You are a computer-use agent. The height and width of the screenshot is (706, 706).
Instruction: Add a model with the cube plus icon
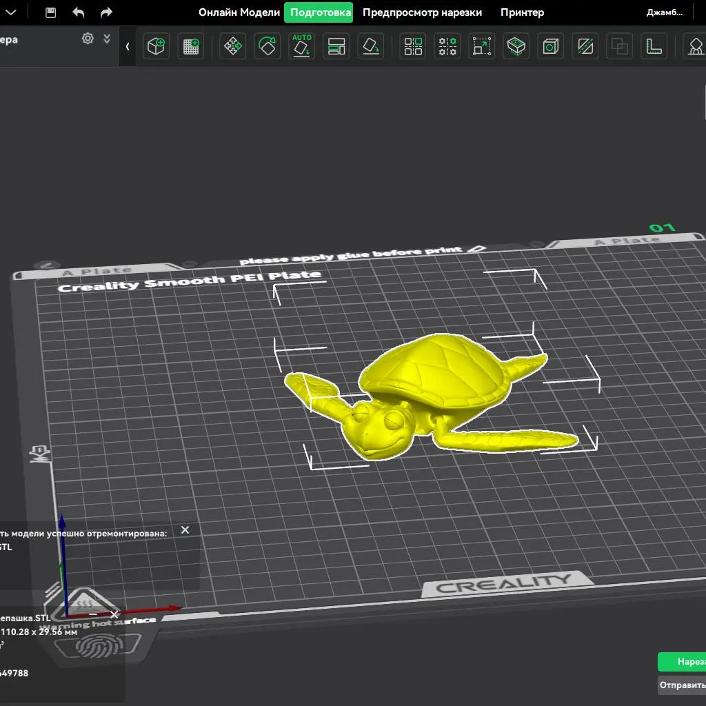pos(157,46)
